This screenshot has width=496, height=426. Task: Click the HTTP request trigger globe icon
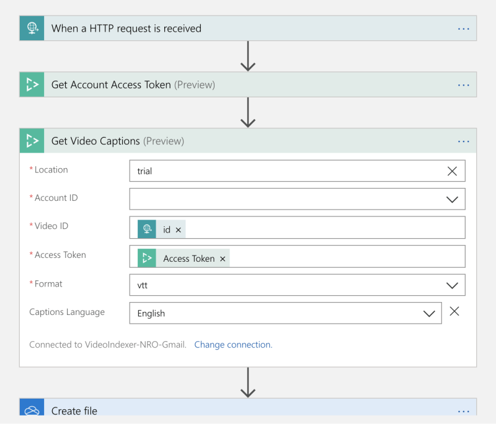(x=31, y=28)
